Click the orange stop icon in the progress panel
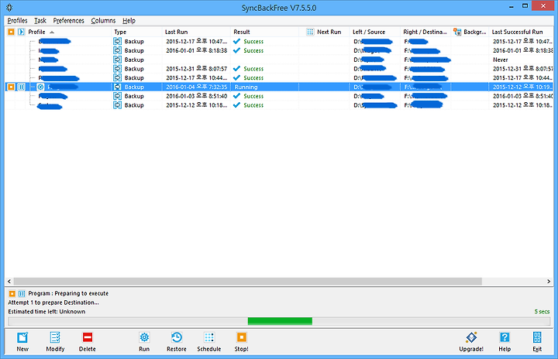558x359 pixels. pyautogui.click(x=12, y=293)
